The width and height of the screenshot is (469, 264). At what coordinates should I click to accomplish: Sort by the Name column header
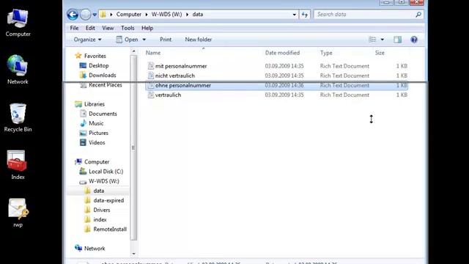pos(153,53)
